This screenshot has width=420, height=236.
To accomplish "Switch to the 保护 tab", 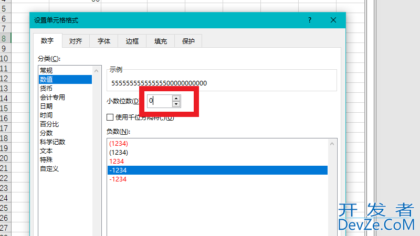I will (188, 41).
